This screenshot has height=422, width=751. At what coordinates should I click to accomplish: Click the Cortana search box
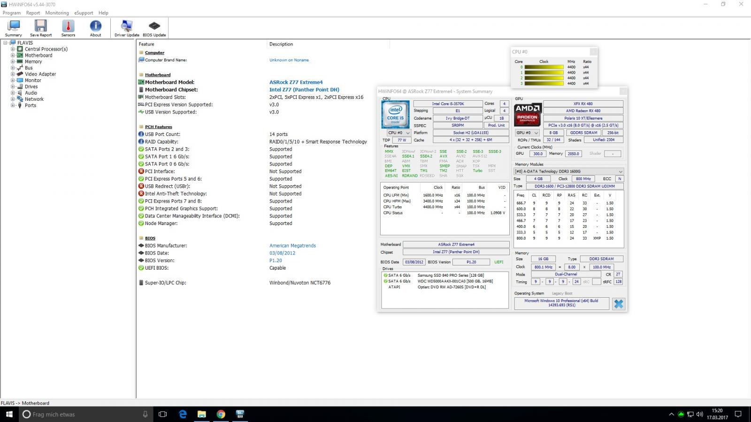click(85, 414)
